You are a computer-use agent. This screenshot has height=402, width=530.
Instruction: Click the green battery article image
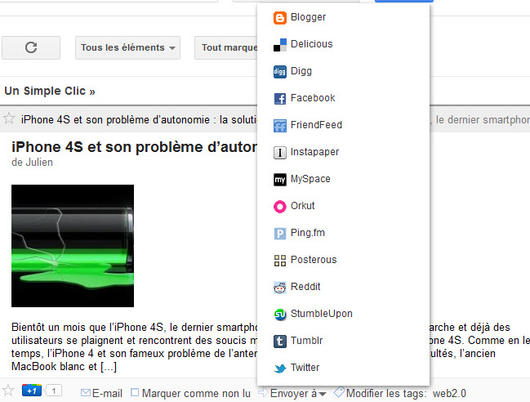pyautogui.click(x=73, y=246)
